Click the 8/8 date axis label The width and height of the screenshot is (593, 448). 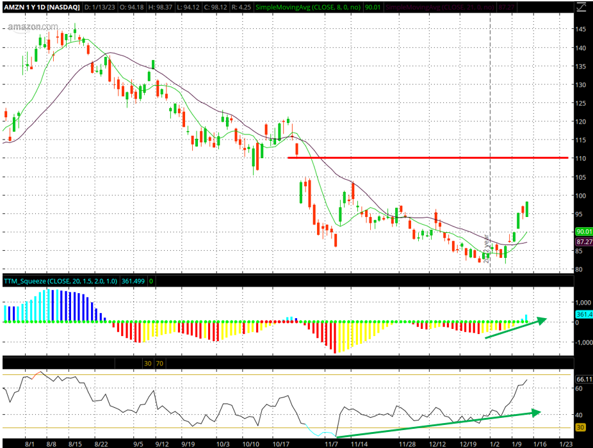51,444
